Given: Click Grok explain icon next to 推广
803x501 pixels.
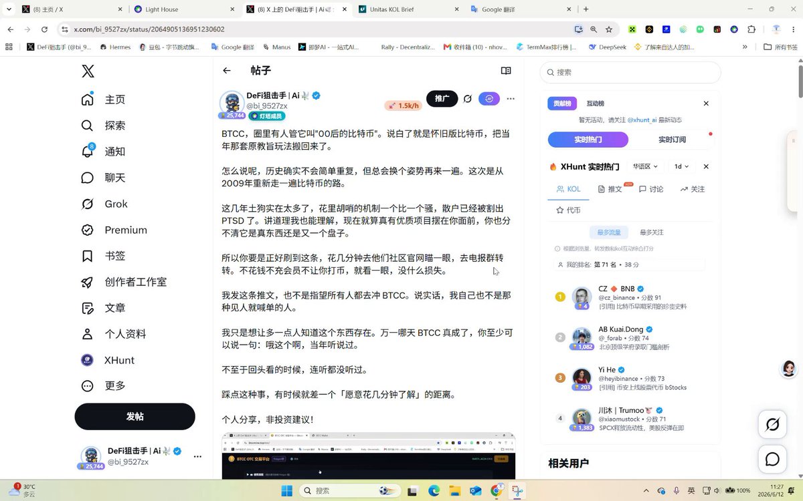Looking at the screenshot, I should point(468,99).
